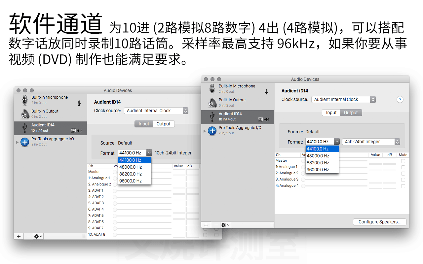The height and width of the screenshot is (264, 423).
Task: Click the 3: ADAT 1 Value field
Action: 179,191
